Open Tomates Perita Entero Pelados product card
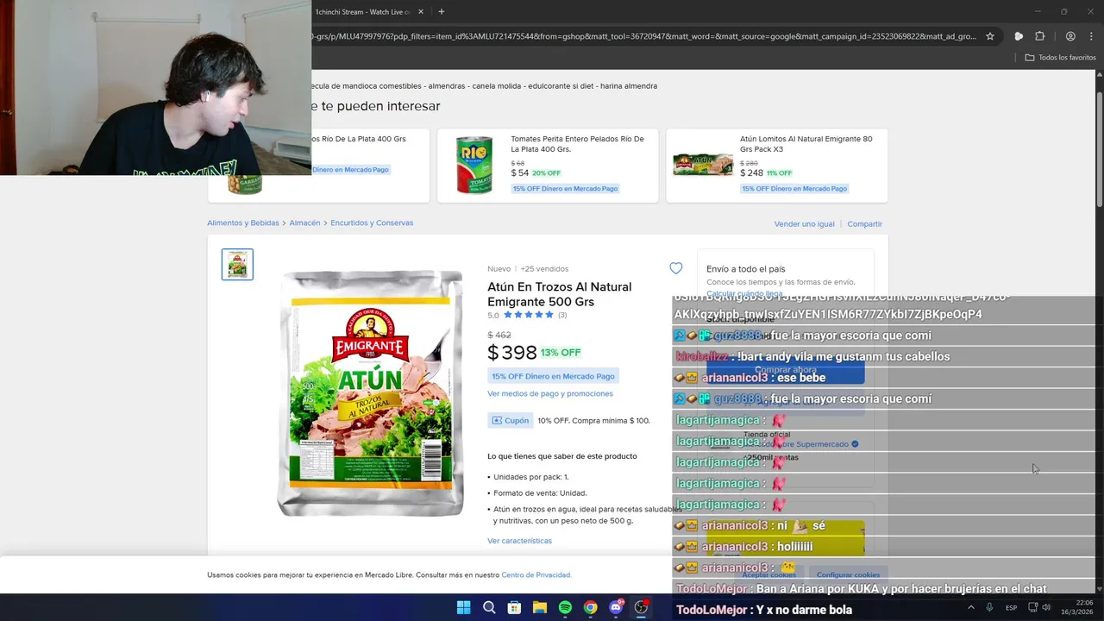Viewport: 1104px width, 621px height. point(548,166)
